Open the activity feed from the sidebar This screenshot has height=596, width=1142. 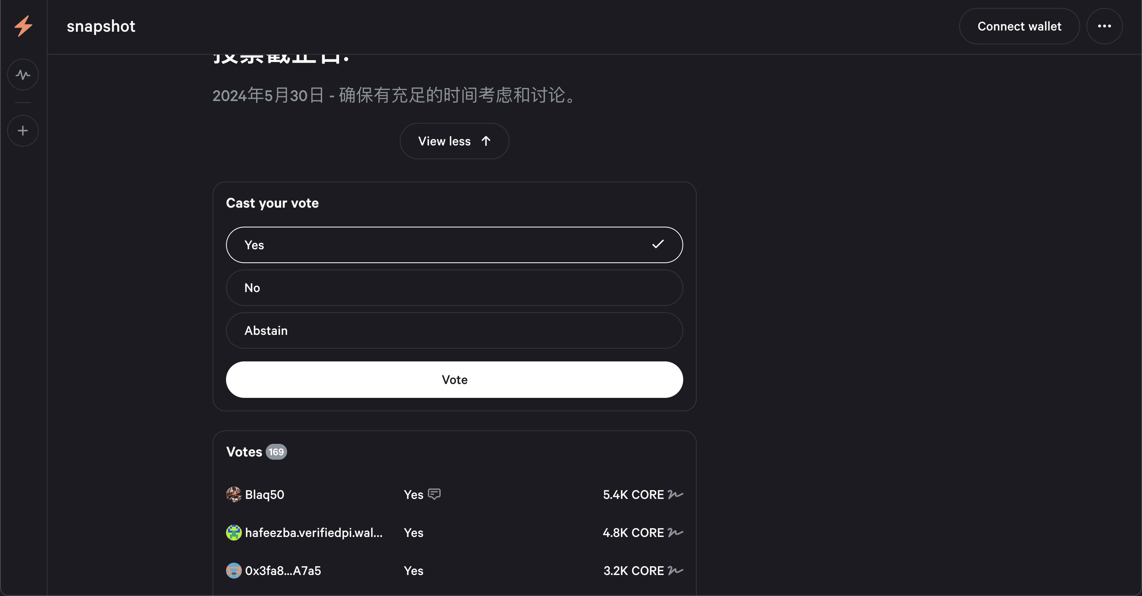(23, 74)
